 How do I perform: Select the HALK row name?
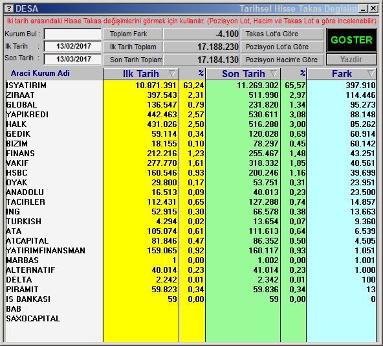tap(16, 124)
